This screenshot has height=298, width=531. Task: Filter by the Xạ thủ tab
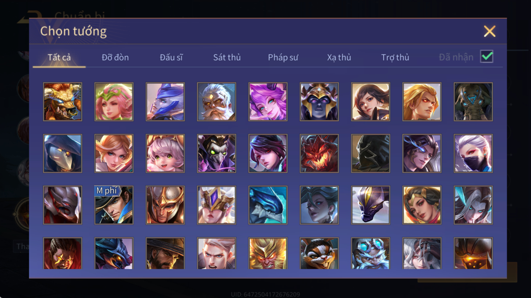[339, 57]
